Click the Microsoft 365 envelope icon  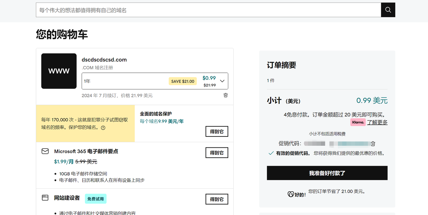pyautogui.click(x=45, y=151)
